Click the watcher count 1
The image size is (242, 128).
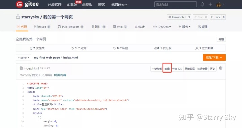click(189, 17)
